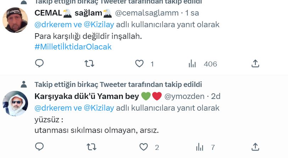The image size is (288, 158).
Task: Open the 2d timestamp of ymozden tweet
Action: tap(216, 96)
